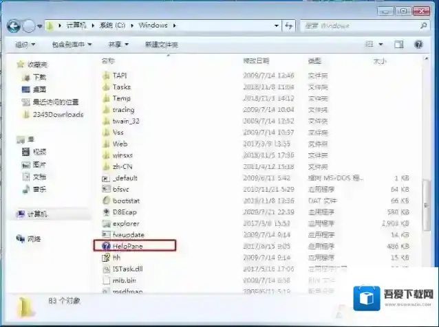Select 库 in the navigation pane
Image resolution: width=439 pixels, height=327 pixels.
coord(30,139)
